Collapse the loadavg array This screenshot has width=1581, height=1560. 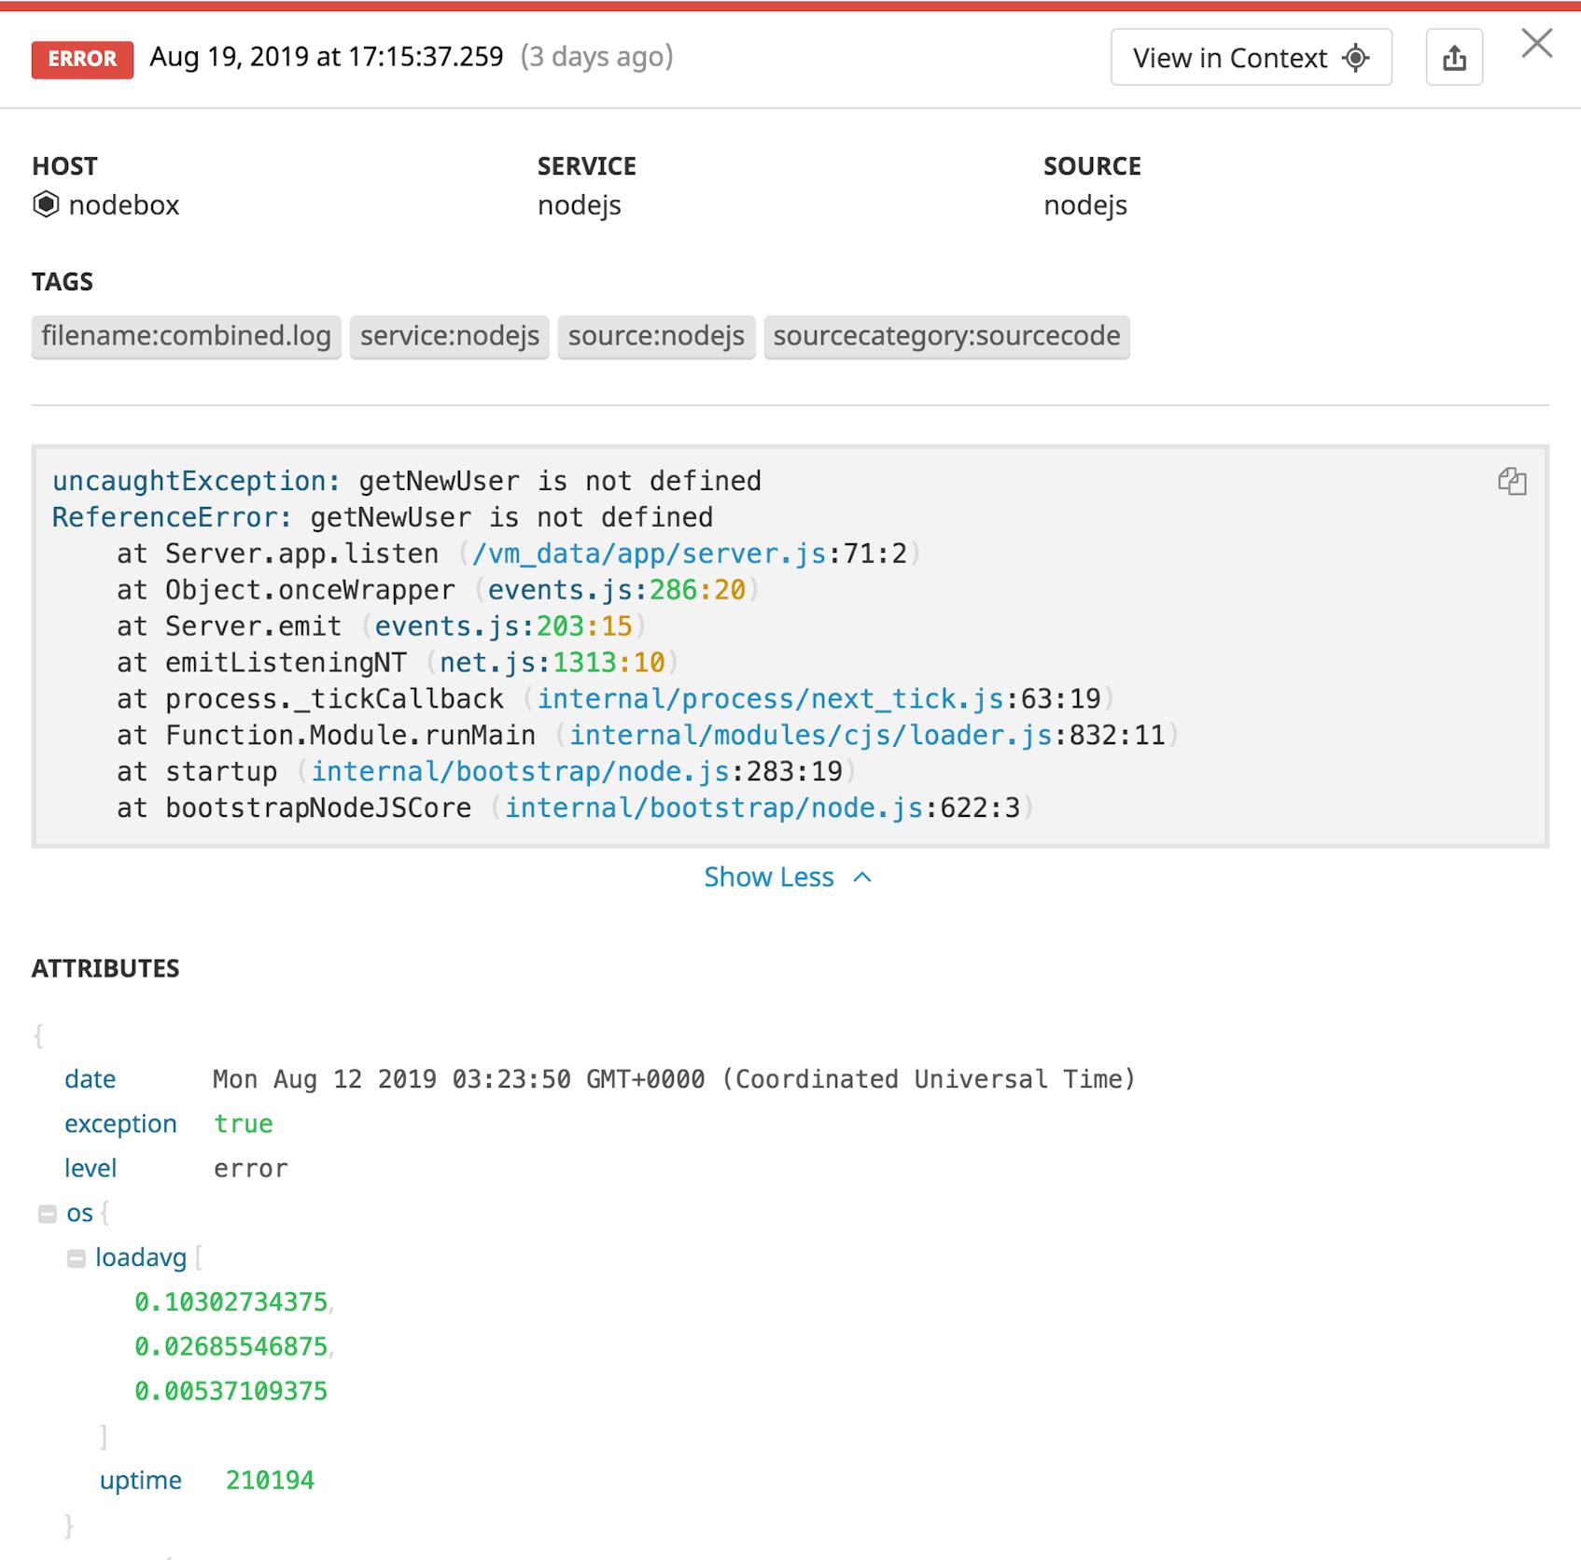tap(77, 1257)
